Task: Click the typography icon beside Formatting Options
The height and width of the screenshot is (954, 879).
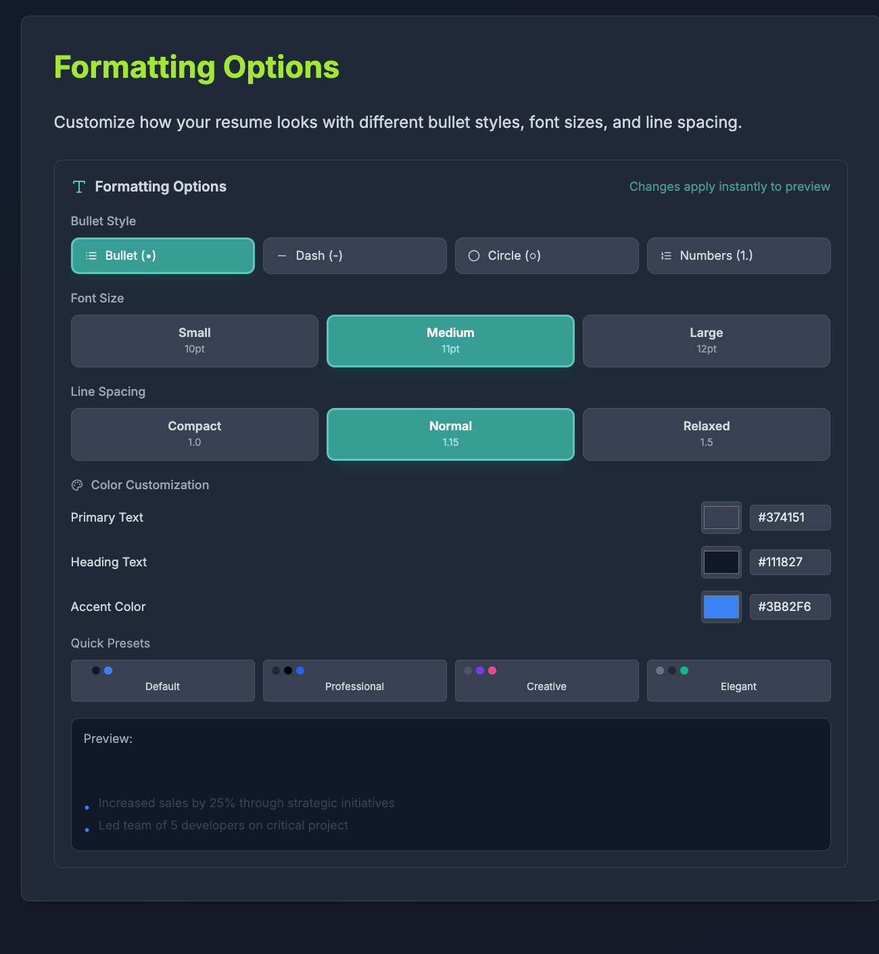Action: point(78,187)
